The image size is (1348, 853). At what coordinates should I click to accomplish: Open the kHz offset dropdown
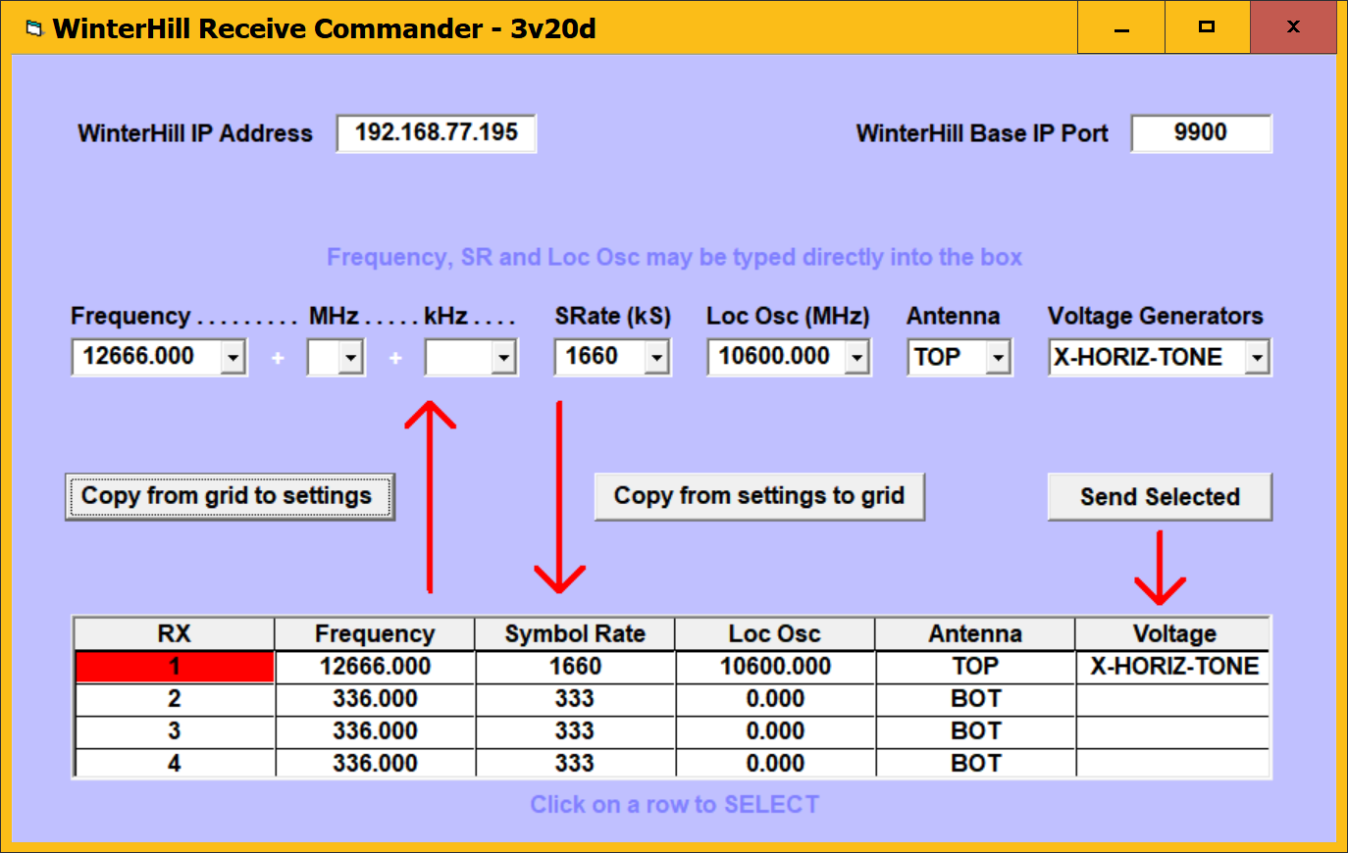point(503,358)
